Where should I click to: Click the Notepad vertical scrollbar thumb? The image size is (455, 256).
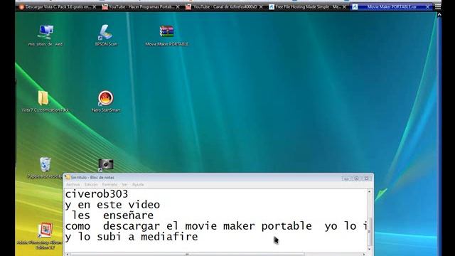(x=370, y=232)
